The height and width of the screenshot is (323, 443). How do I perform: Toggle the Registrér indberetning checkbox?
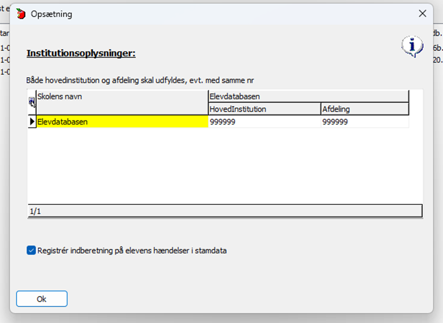[x=31, y=250]
